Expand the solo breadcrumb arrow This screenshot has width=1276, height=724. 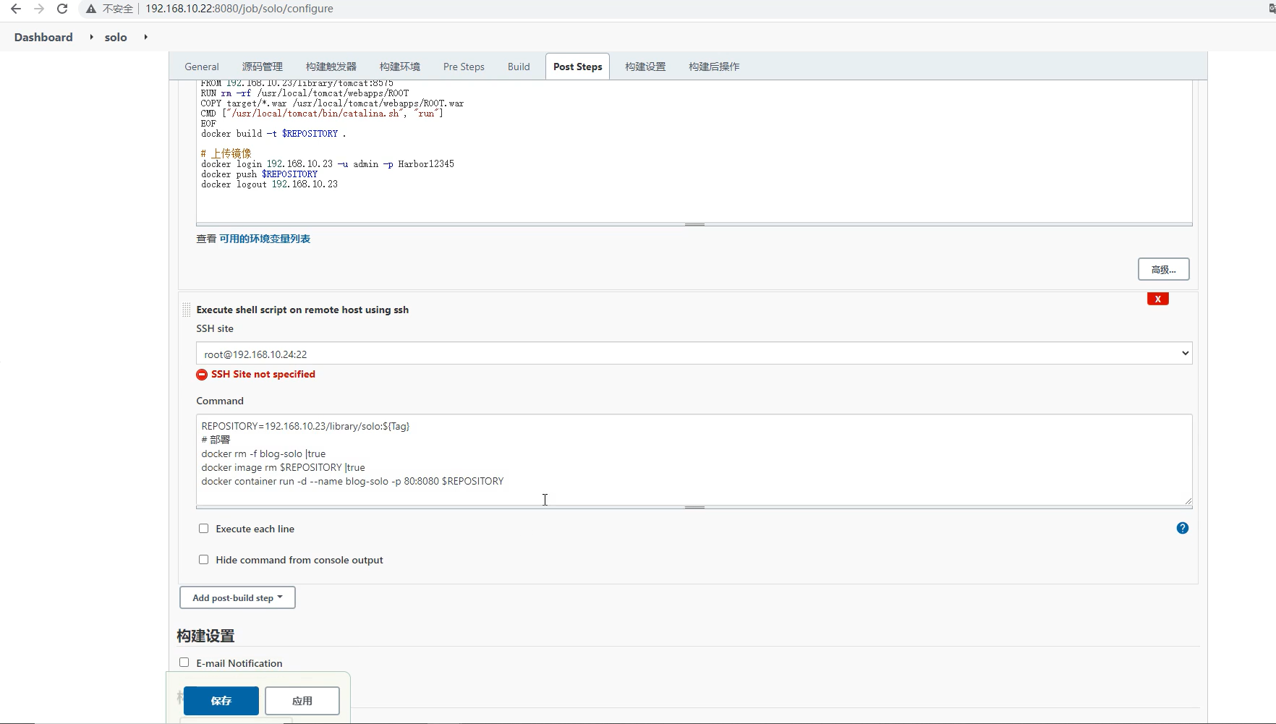145,37
